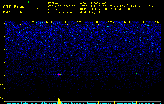Click the date stamp 05.05.17 14:30
The width and height of the screenshot is (164, 104).
tap(13, 12)
